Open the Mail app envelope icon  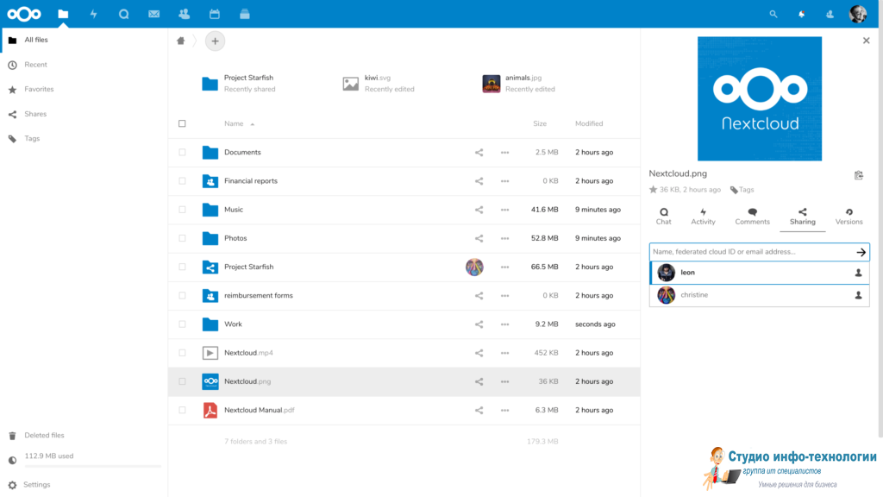[153, 14]
